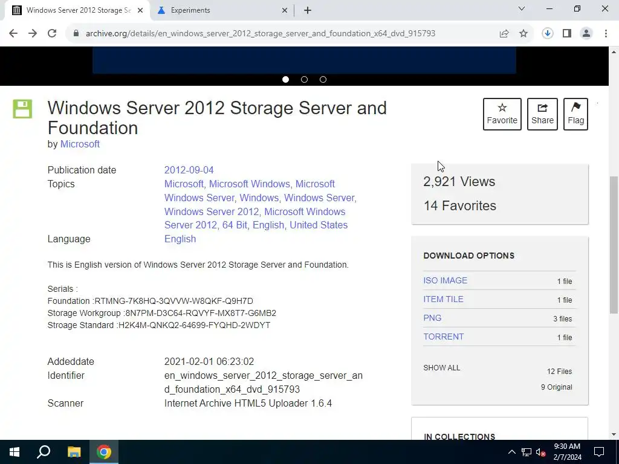Download the ITEM TILE file

click(443, 300)
